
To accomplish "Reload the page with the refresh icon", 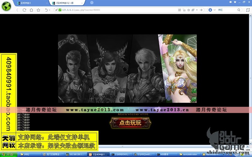I will [x=24, y=10].
